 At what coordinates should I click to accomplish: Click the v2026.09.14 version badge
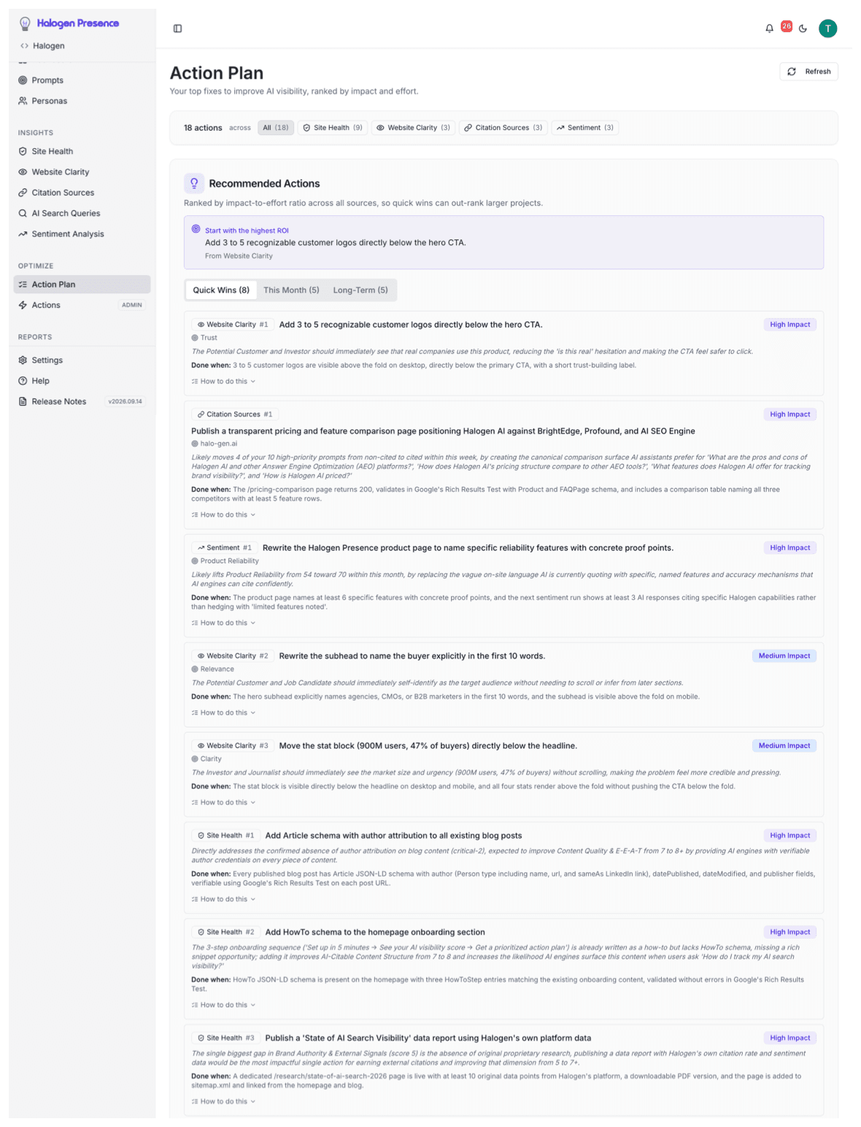(x=126, y=401)
